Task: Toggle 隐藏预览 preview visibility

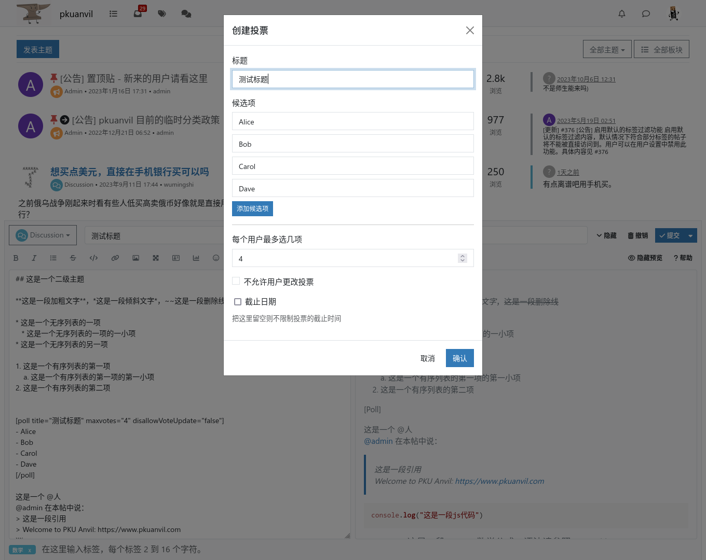Action: tap(645, 258)
